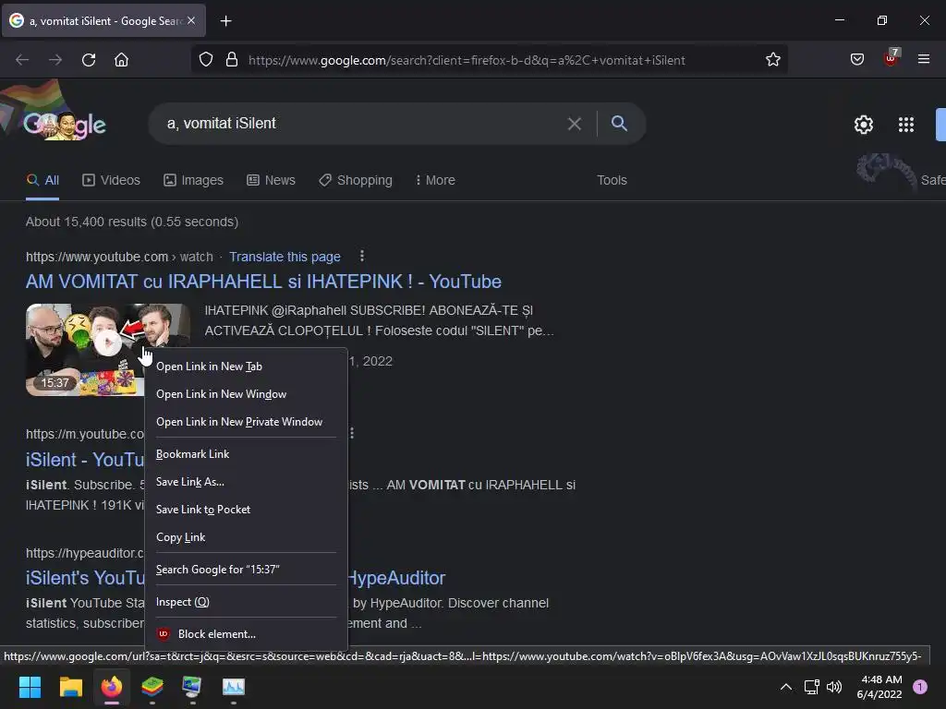Submit search with the magnifier icon
This screenshot has width=946, height=709.
point(619,123)
